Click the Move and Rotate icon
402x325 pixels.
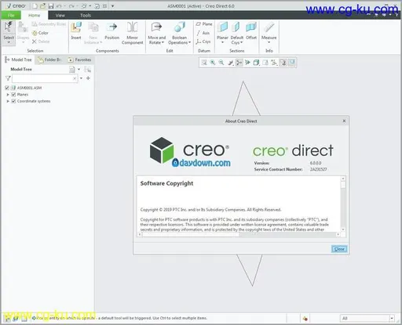pyautogui.click(x=156, y=27)
